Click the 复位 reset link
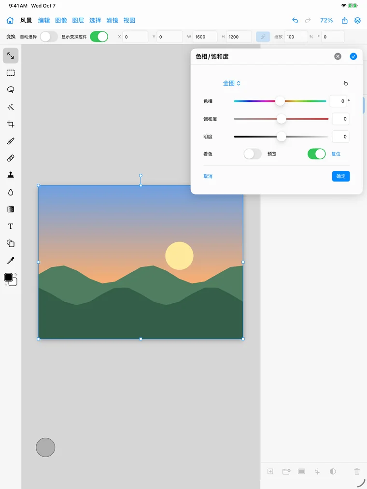Viewport: 367px width, 489px height. pyautogui.click(x=336, y=154)
